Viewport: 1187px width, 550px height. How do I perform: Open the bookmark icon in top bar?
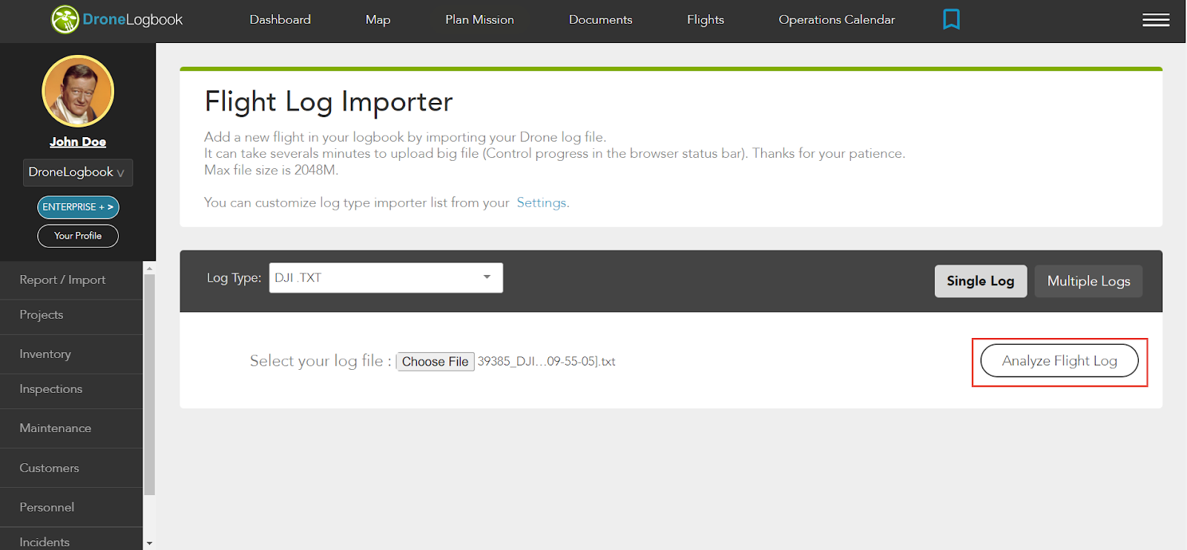click(x=951, y=19)
